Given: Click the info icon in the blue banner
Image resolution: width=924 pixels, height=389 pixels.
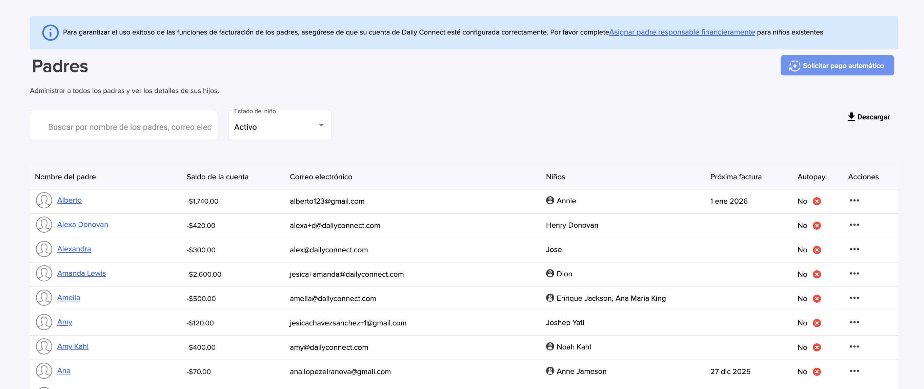Looking at the screenshot, I should [50, 32].
